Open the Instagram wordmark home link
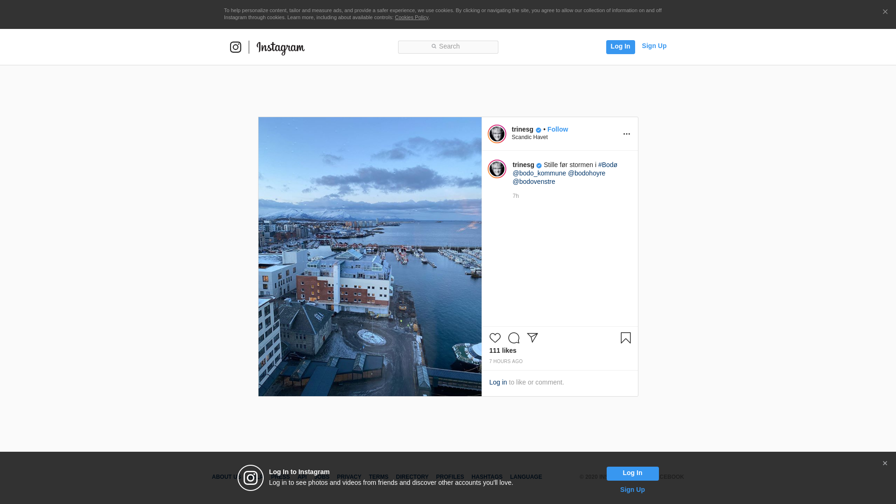The height and width of the screenshot is (504, 896). click(x=280, y=48)
